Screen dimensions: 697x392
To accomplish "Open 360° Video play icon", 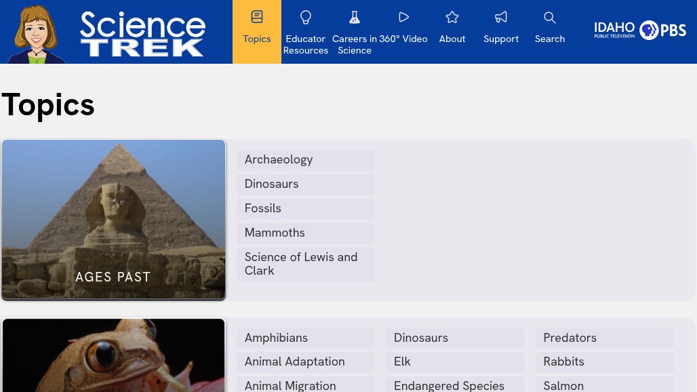I will 403,18.
